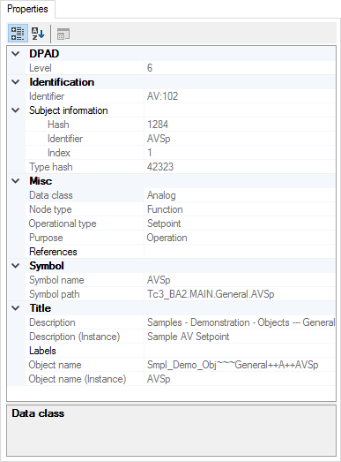Select the Symbol path label
Viewport: 341px width, 462px height.
55,294
